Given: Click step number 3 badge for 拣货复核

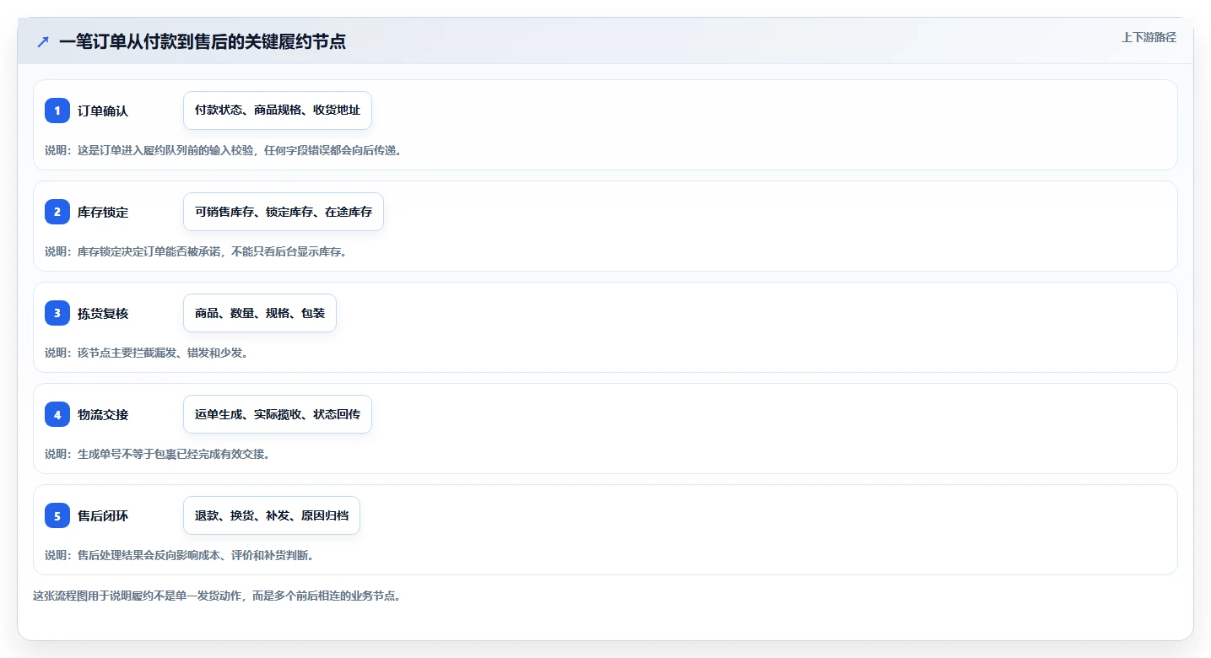Looking at the screenshot, I should (x=57, y=313).
